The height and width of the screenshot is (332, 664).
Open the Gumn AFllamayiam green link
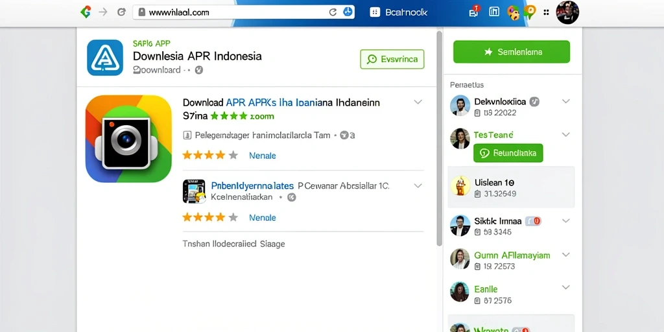(x=512, y=255)
